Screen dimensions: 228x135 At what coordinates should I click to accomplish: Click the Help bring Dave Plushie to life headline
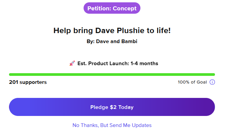point(112,30)
